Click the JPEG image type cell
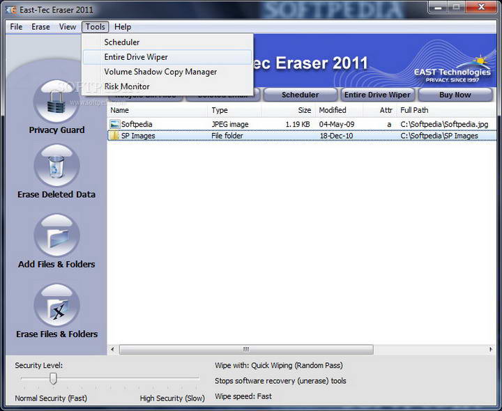The height and width of the screenshot is (411, 502). pos(230,124)
